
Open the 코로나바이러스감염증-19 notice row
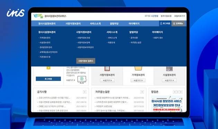click(x=62, y=98)
